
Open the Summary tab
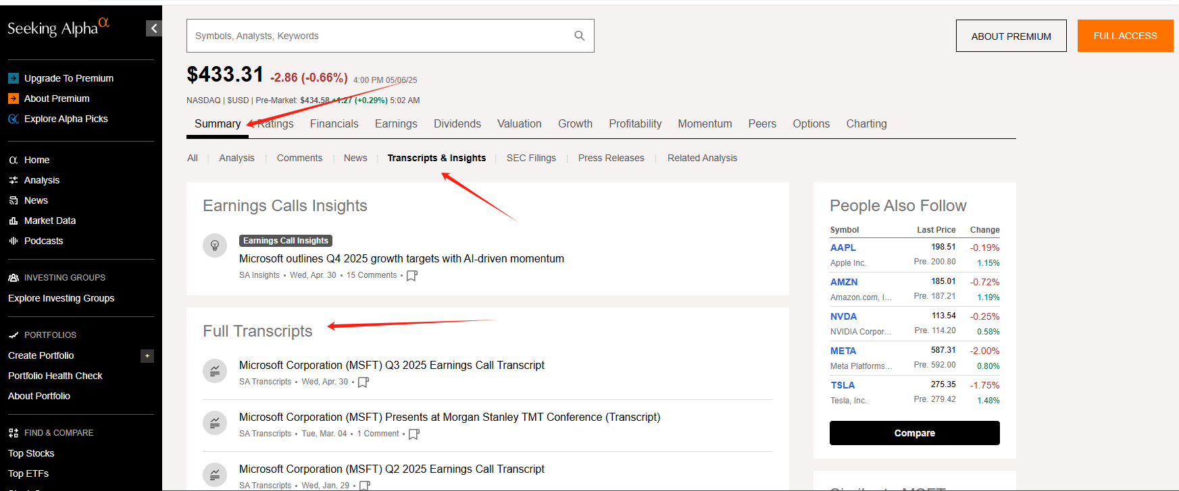click(218, 124)
